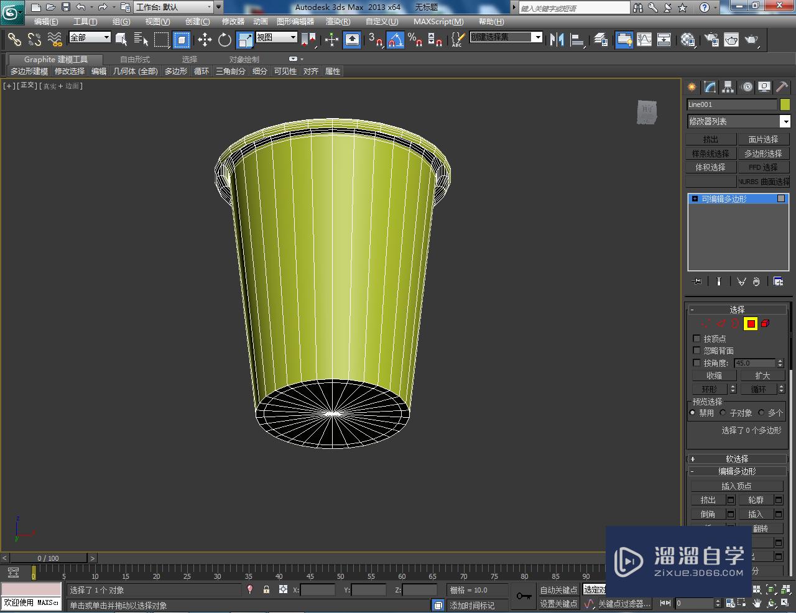This screenshot has height=613, width=796.
Task: Toggle keyboard shortcut override
Action: tap(352, 40)
